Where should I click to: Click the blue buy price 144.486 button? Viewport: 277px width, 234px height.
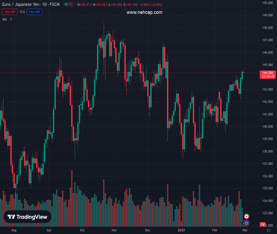pyautogui.click(x=35, y=12)
